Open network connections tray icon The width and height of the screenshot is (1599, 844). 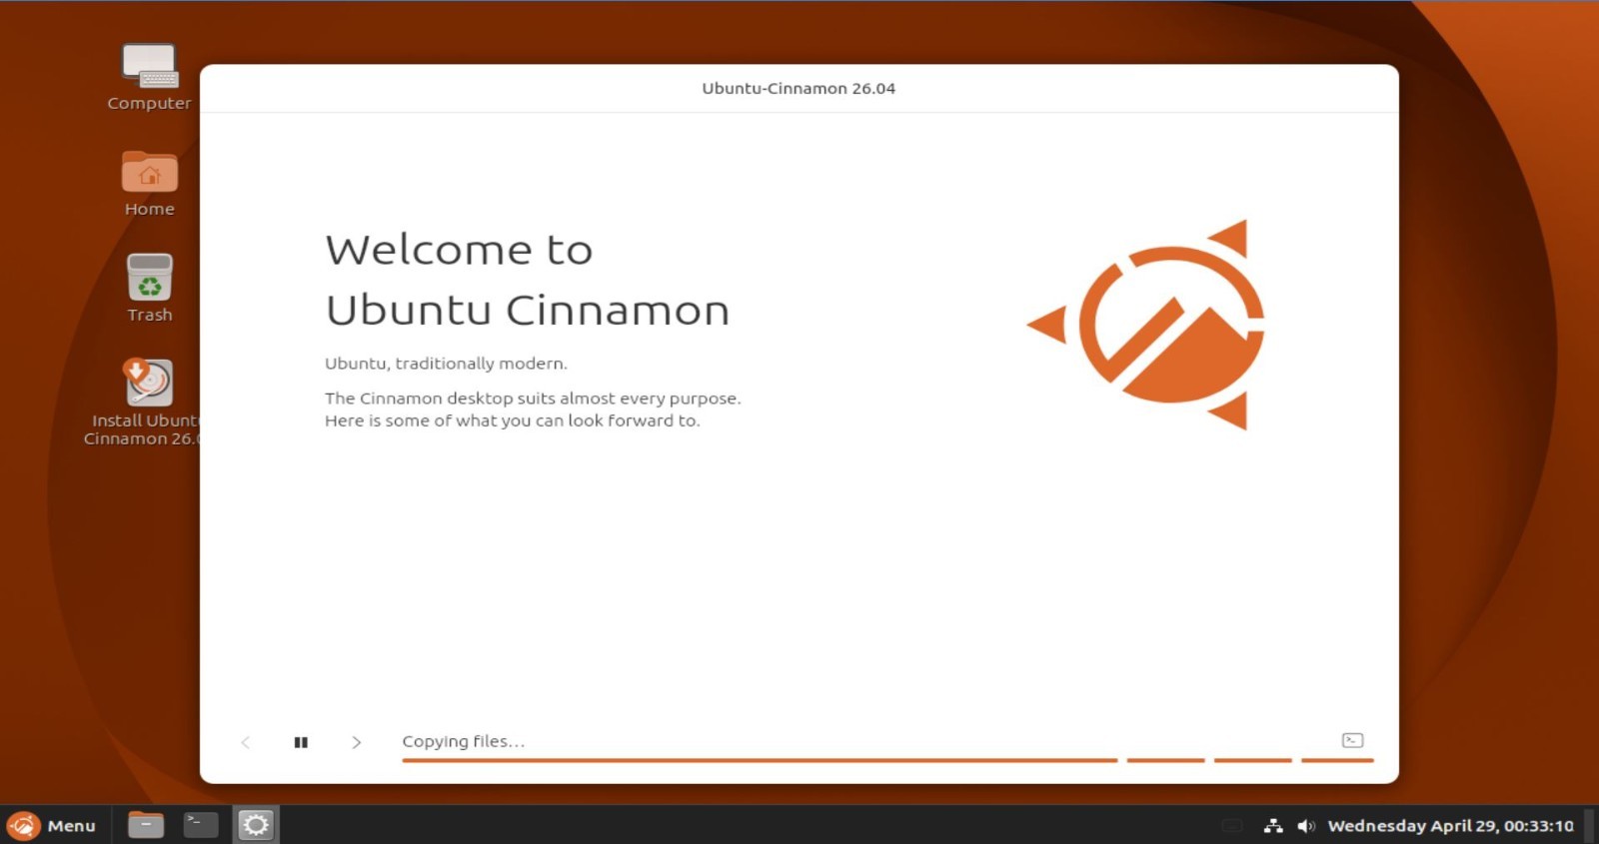pos(1273,826)
